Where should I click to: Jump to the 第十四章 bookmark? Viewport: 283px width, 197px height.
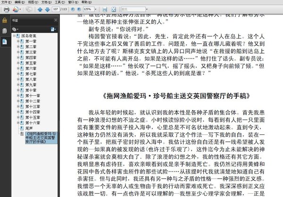click(x=33, y=112)
